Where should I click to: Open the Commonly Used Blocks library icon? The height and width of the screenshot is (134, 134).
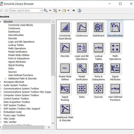point(65,27)
